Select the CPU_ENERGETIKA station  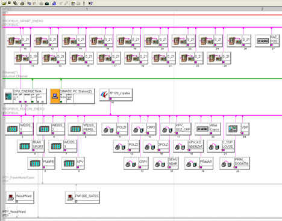point(25,96)
